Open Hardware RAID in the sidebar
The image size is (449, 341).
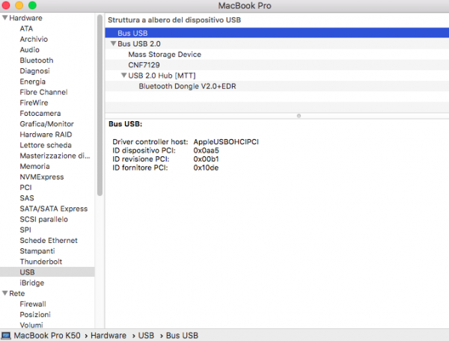46,135
